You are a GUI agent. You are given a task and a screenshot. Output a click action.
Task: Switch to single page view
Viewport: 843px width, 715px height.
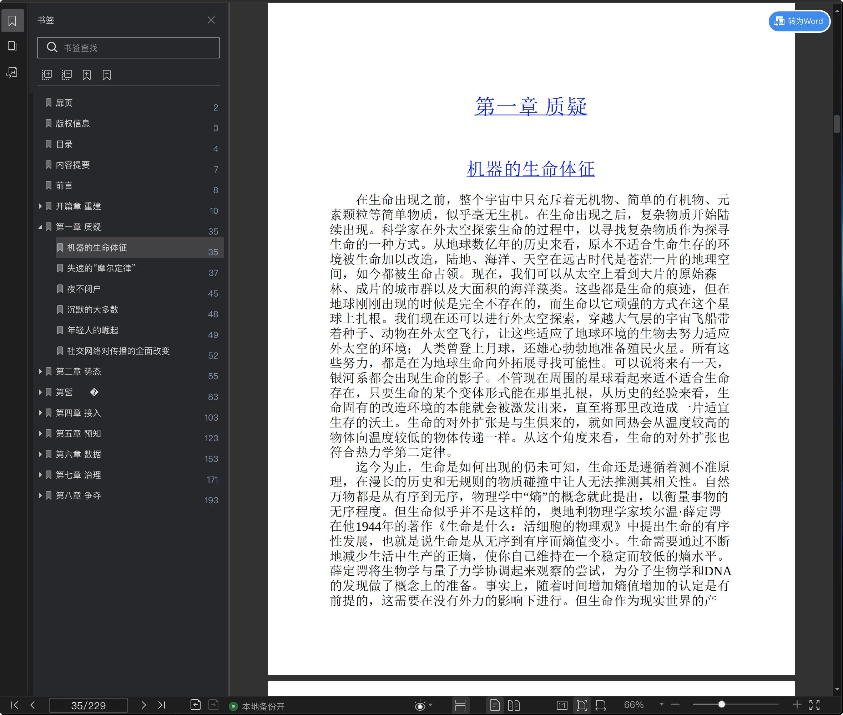pyautogui.click(x=495, y=705)
